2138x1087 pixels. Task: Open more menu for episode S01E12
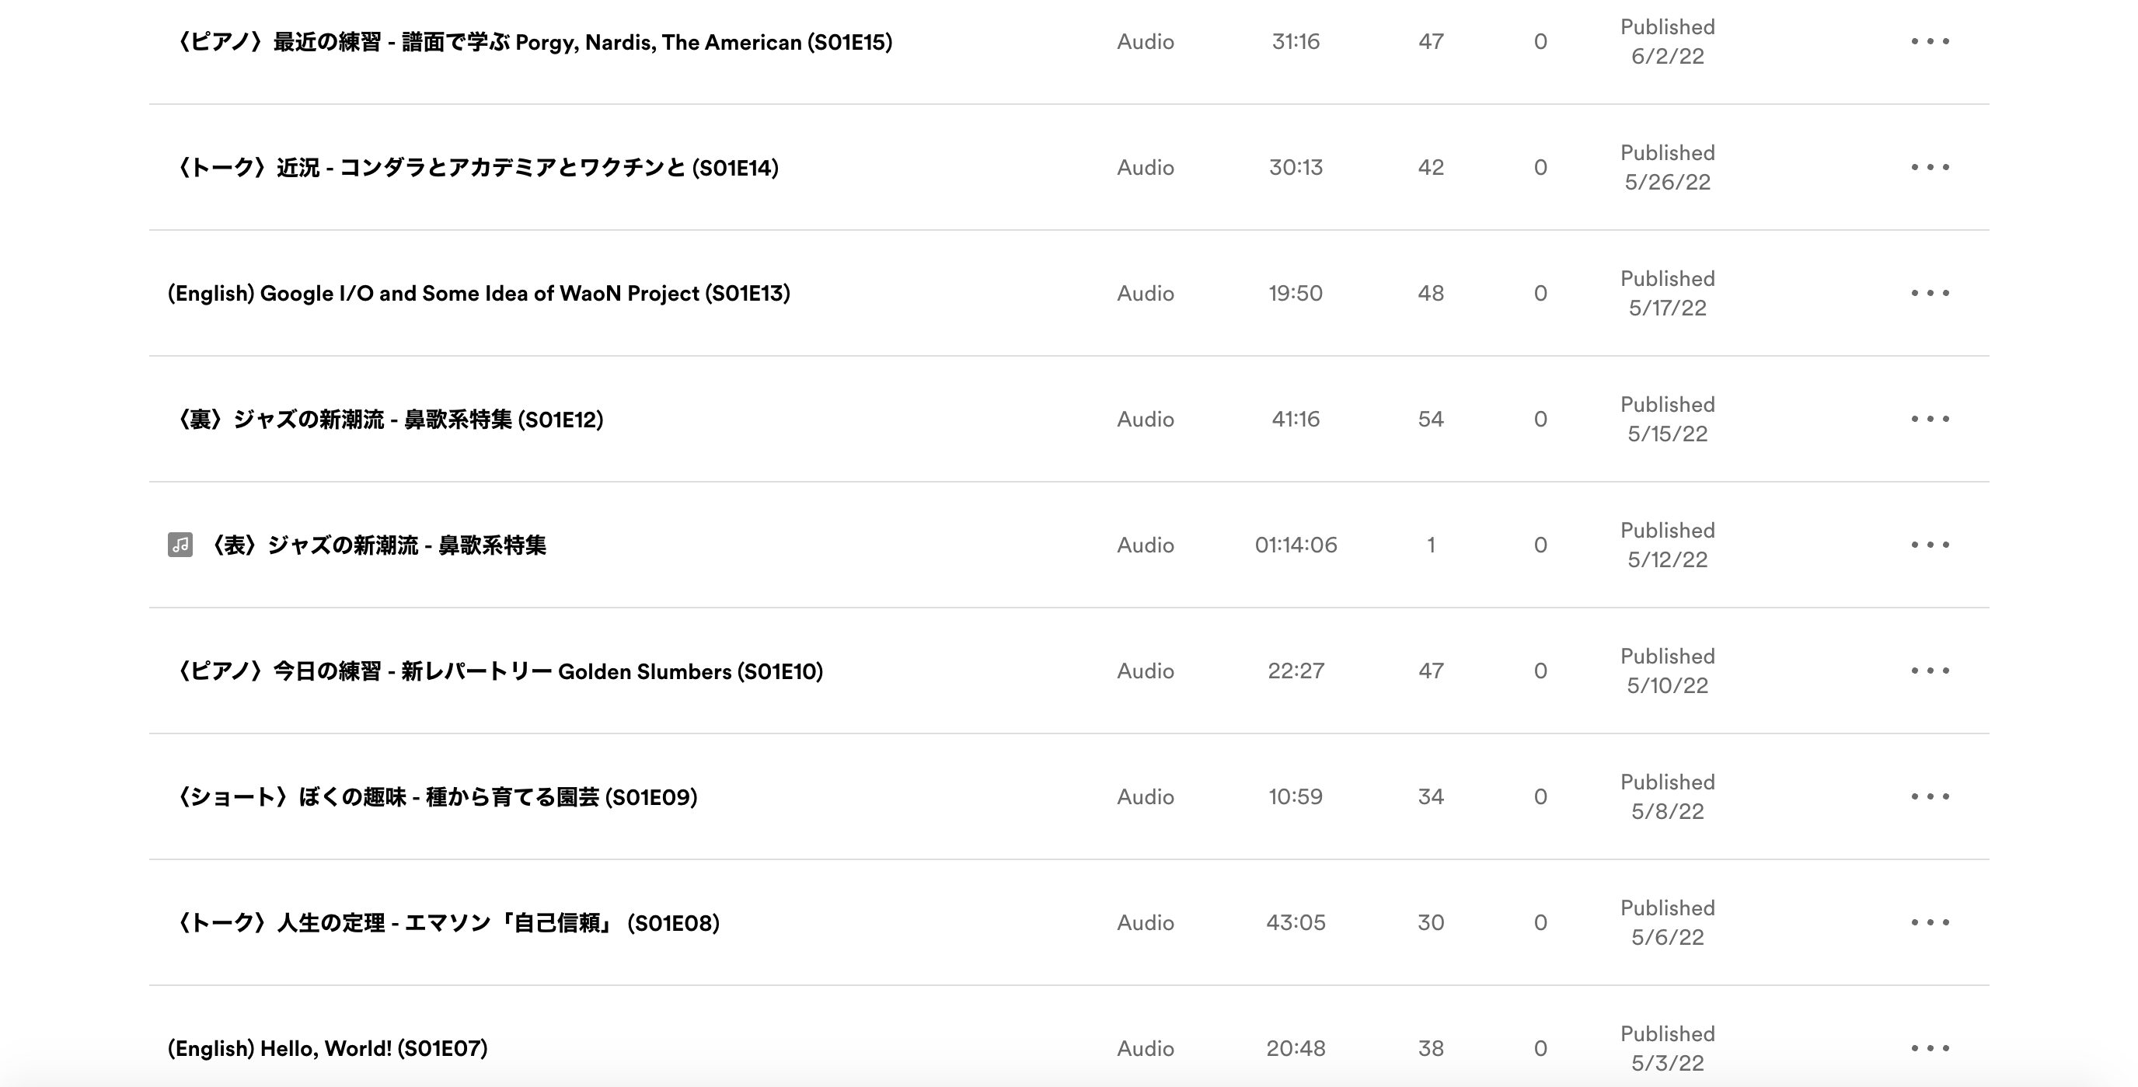click(1930, 419)
